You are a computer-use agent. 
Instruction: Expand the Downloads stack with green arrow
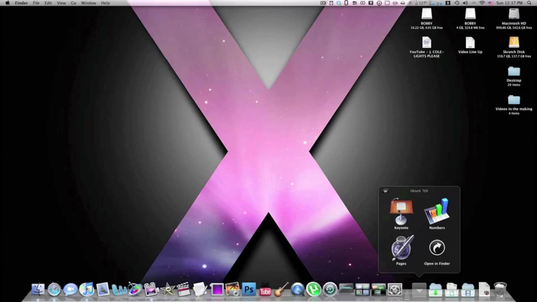point(435,289)
